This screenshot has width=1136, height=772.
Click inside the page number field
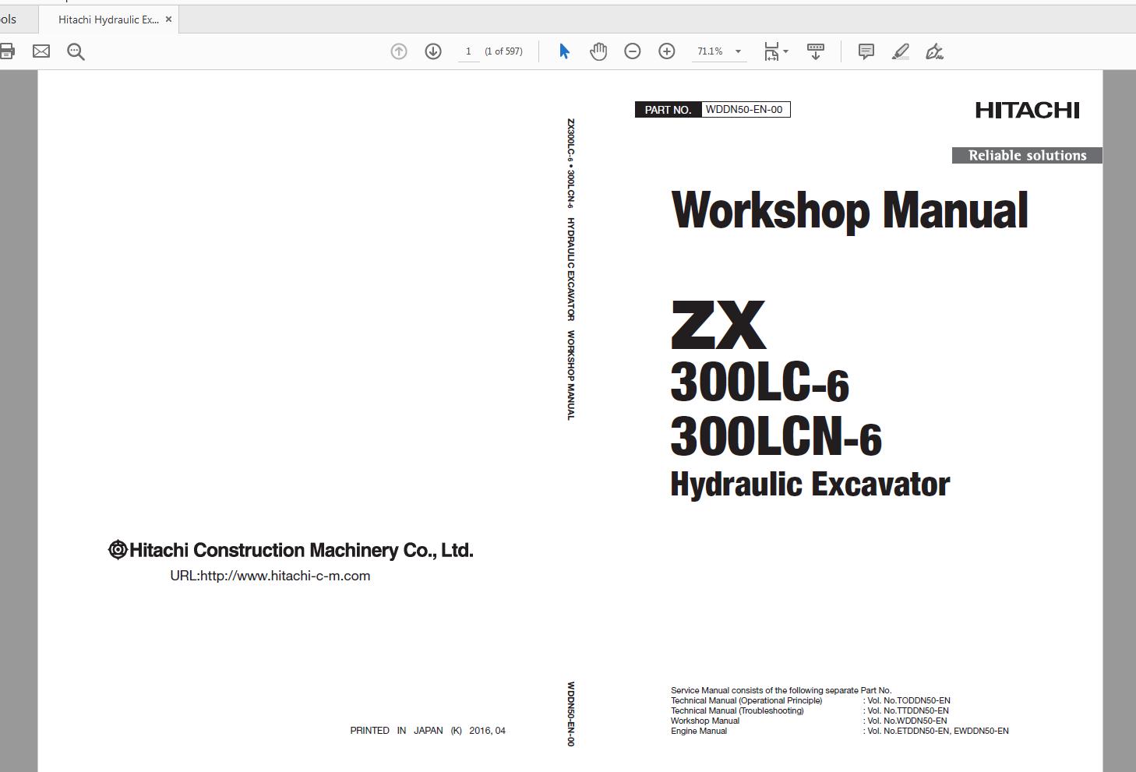pyautogui.click(x=468, y=51)
